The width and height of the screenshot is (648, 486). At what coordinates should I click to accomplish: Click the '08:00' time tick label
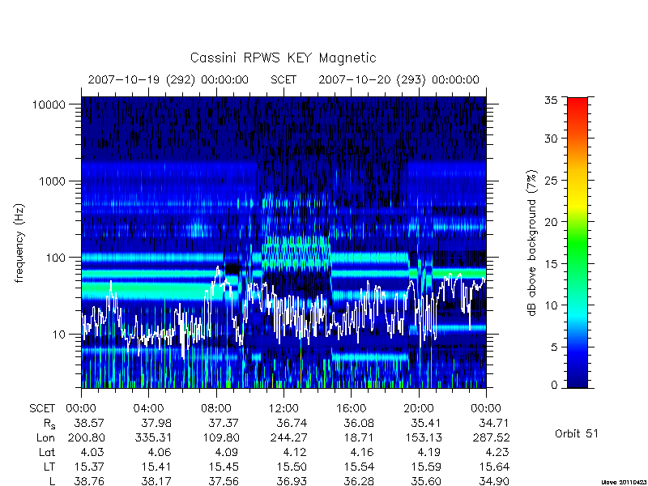[216, 409]
